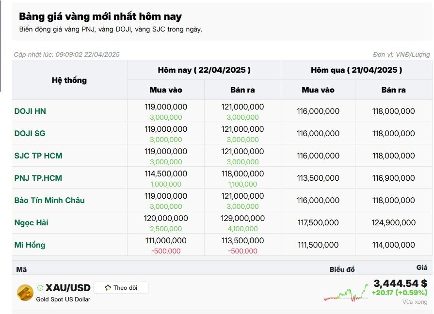Click the Mã column label

[22, 269]
